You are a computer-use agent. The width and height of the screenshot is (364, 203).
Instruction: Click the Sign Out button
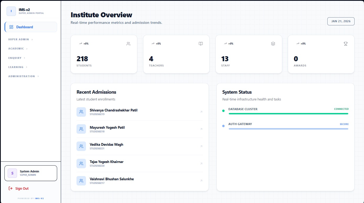tap(21, 188)
